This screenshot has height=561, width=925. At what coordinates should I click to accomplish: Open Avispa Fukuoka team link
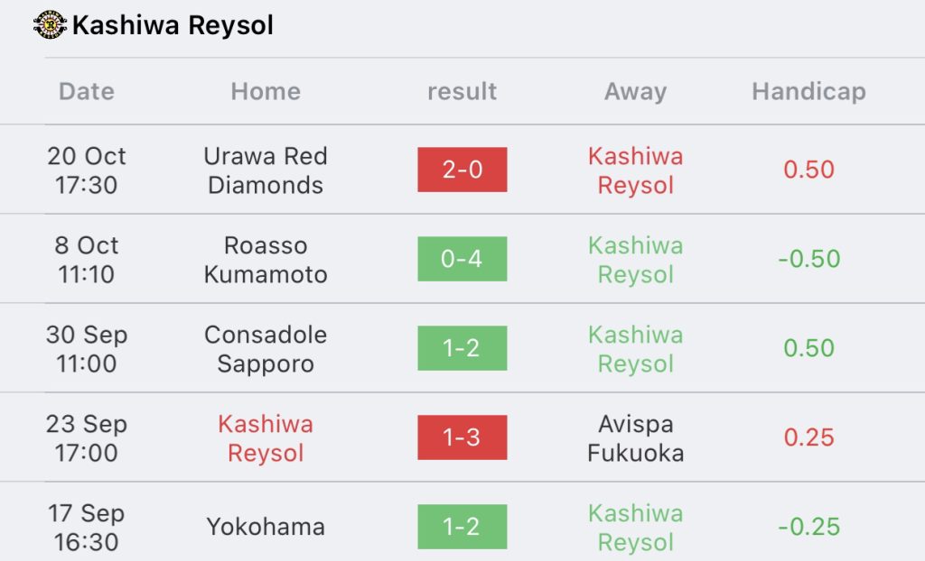(635, 438)
